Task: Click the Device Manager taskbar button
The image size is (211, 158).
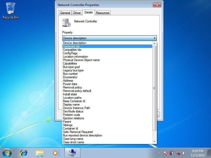Action: pyautogui.click(x=72, y=153)
